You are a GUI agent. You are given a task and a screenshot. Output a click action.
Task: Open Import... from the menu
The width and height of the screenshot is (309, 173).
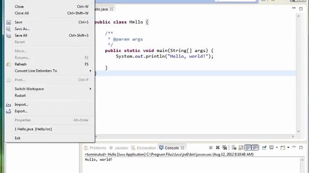[49, 105]
